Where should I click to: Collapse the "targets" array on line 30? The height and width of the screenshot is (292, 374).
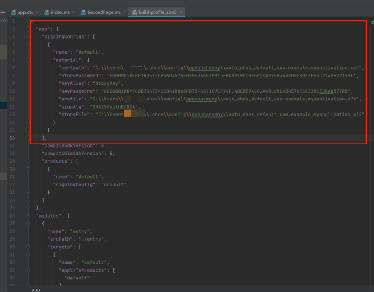[x=28, y=247]
